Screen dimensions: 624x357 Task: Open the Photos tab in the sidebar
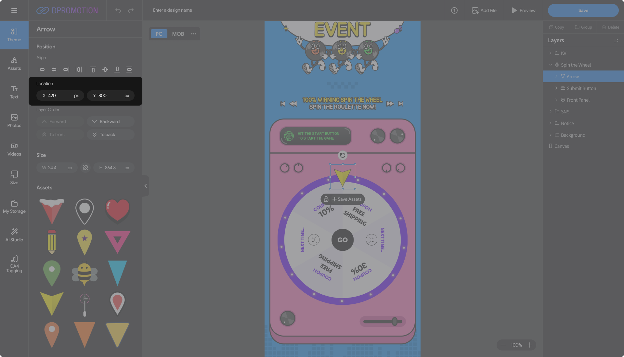pyautogui.click(x=14, y=121)
